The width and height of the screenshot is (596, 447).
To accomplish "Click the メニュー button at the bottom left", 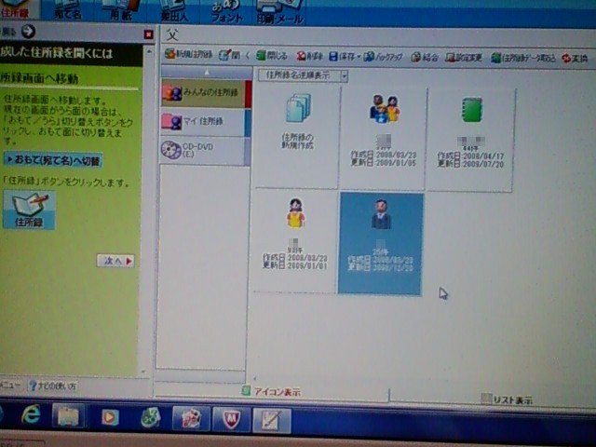I will [x=10, y=385].
